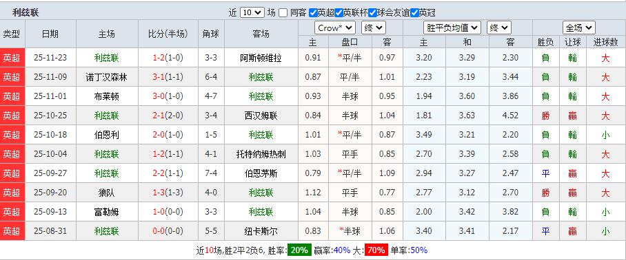Open the 胜平负均值 dropdown

point(452,28)
